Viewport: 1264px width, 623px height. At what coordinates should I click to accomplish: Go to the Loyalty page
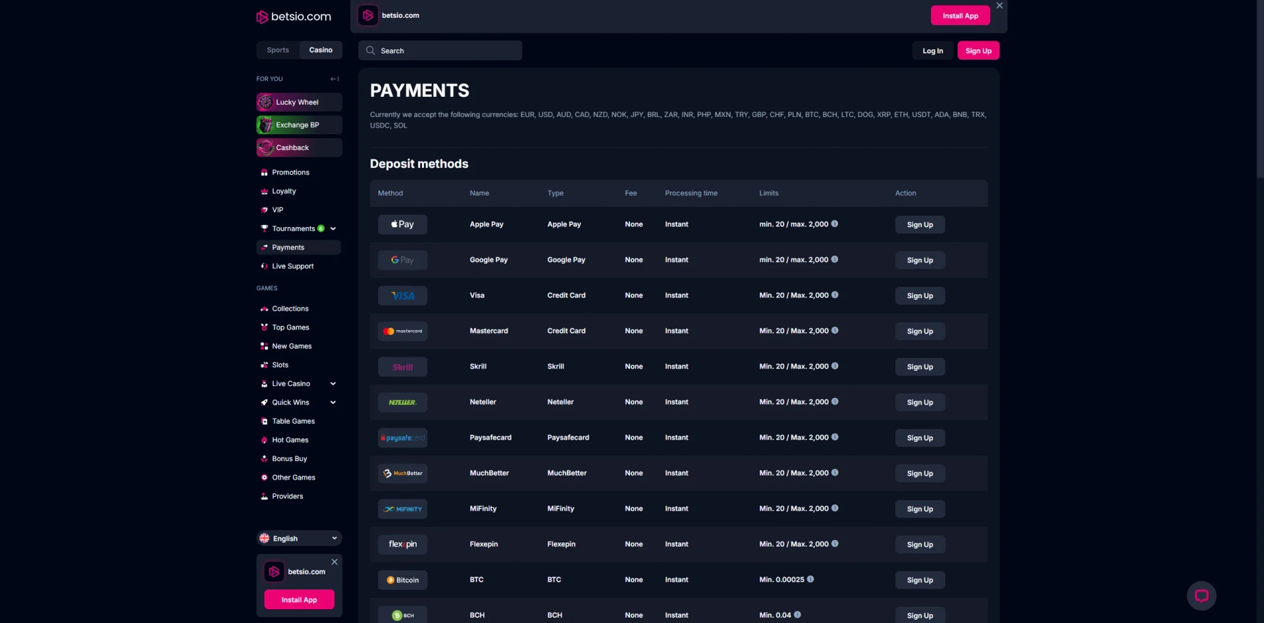[284, 191]
